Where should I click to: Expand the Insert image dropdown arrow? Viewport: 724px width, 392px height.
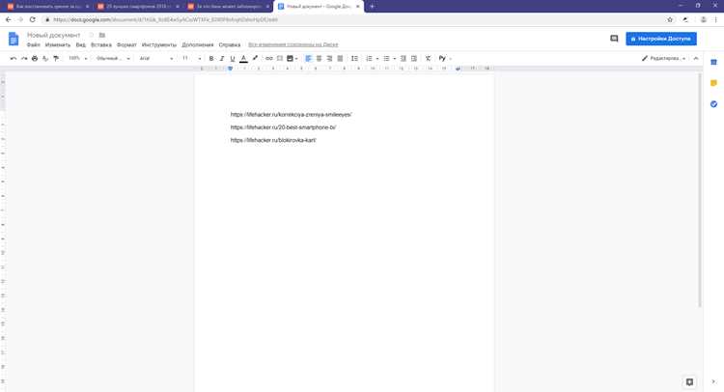pos(296,59)
